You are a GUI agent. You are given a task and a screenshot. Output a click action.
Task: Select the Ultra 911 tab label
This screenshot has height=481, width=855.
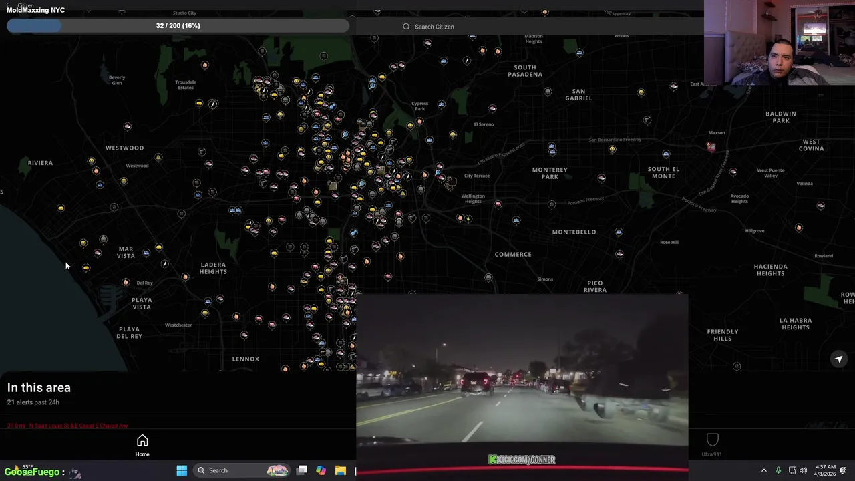coord(712,454)
